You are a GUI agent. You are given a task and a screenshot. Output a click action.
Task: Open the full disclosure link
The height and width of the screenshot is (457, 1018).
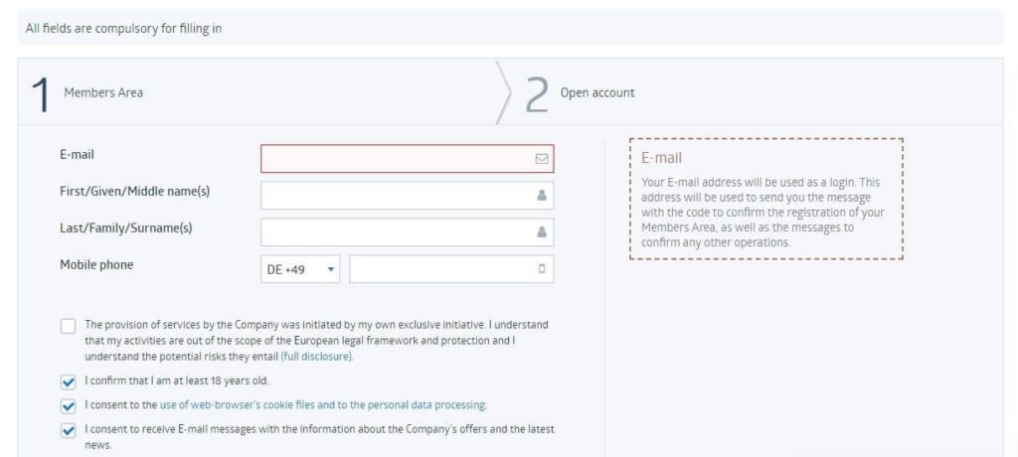(316, 356)
